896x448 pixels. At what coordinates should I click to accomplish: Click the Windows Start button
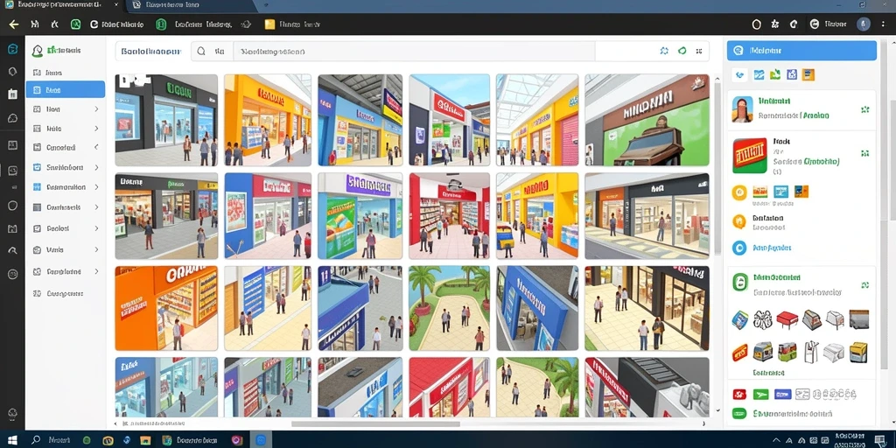click(x=12, y=440)
